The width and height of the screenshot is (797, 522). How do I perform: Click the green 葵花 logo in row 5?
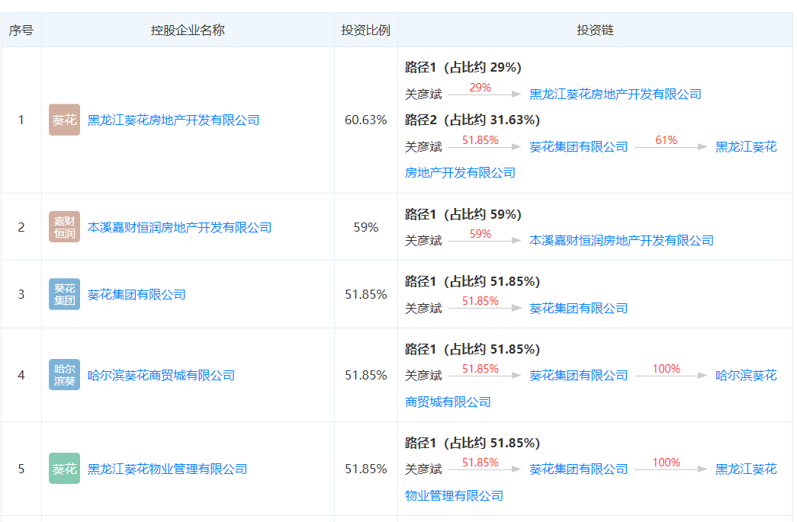coord(64,469)
